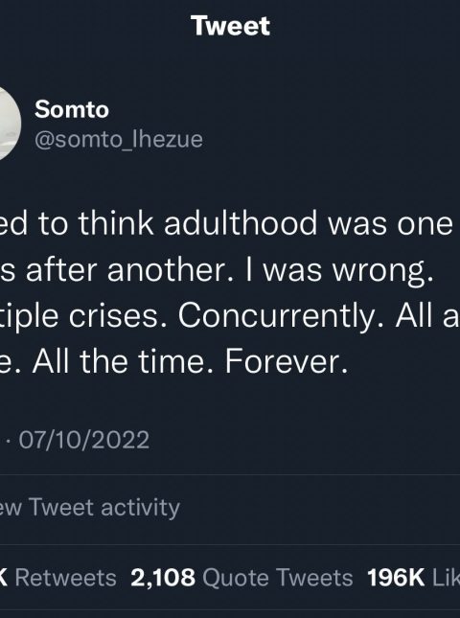Click the phrase All the time
This screenshot has height=618, width=460.
click(123, 362)
